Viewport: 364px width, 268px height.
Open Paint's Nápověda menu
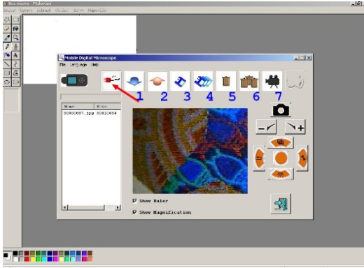point(97,10)
